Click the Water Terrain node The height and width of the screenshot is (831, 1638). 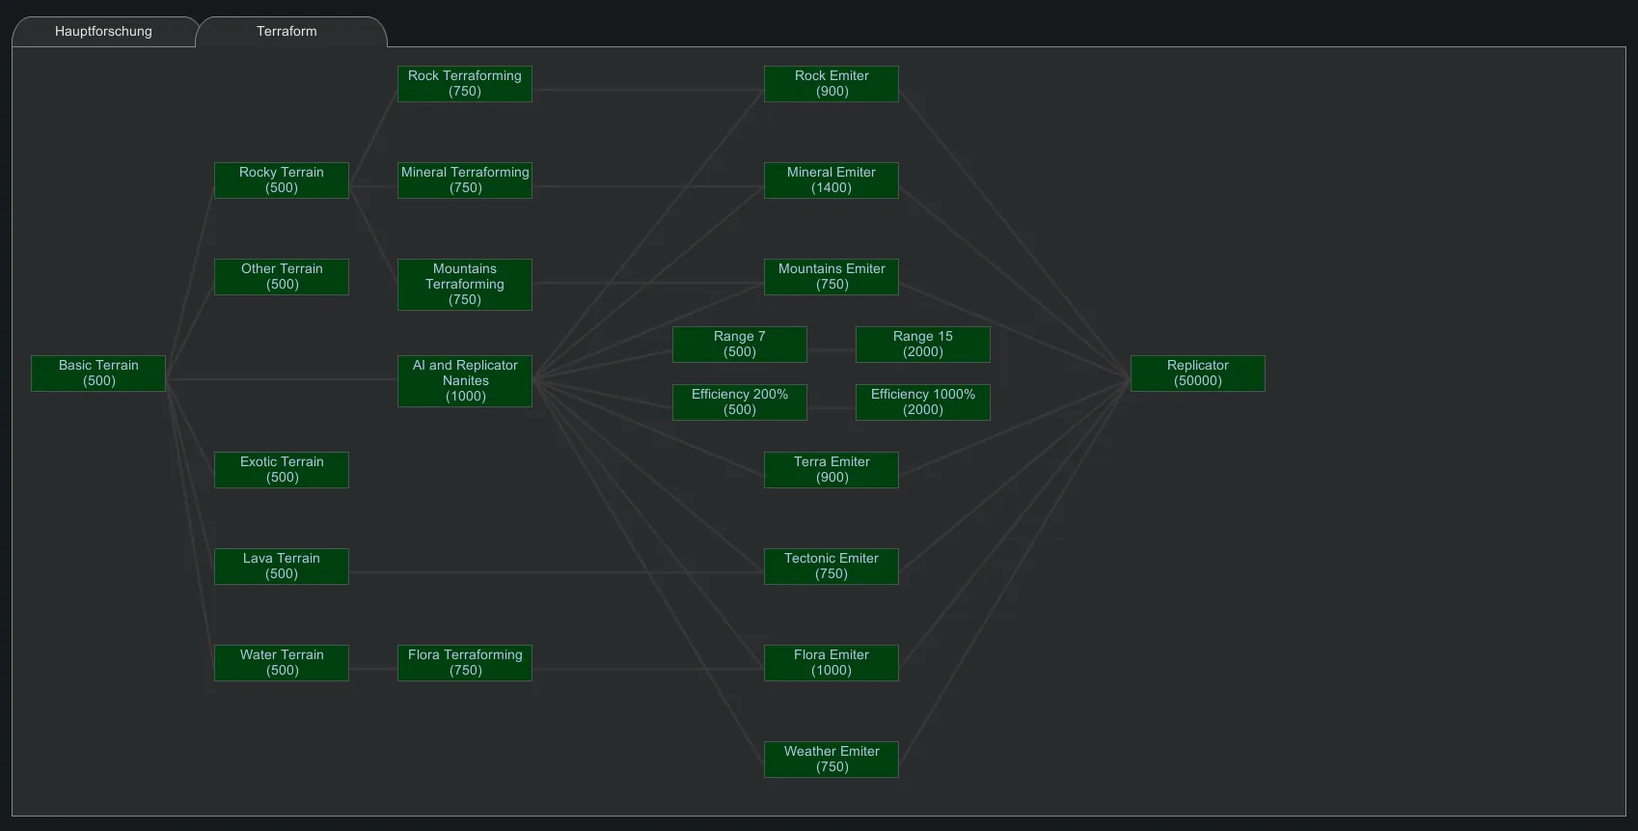282,663
